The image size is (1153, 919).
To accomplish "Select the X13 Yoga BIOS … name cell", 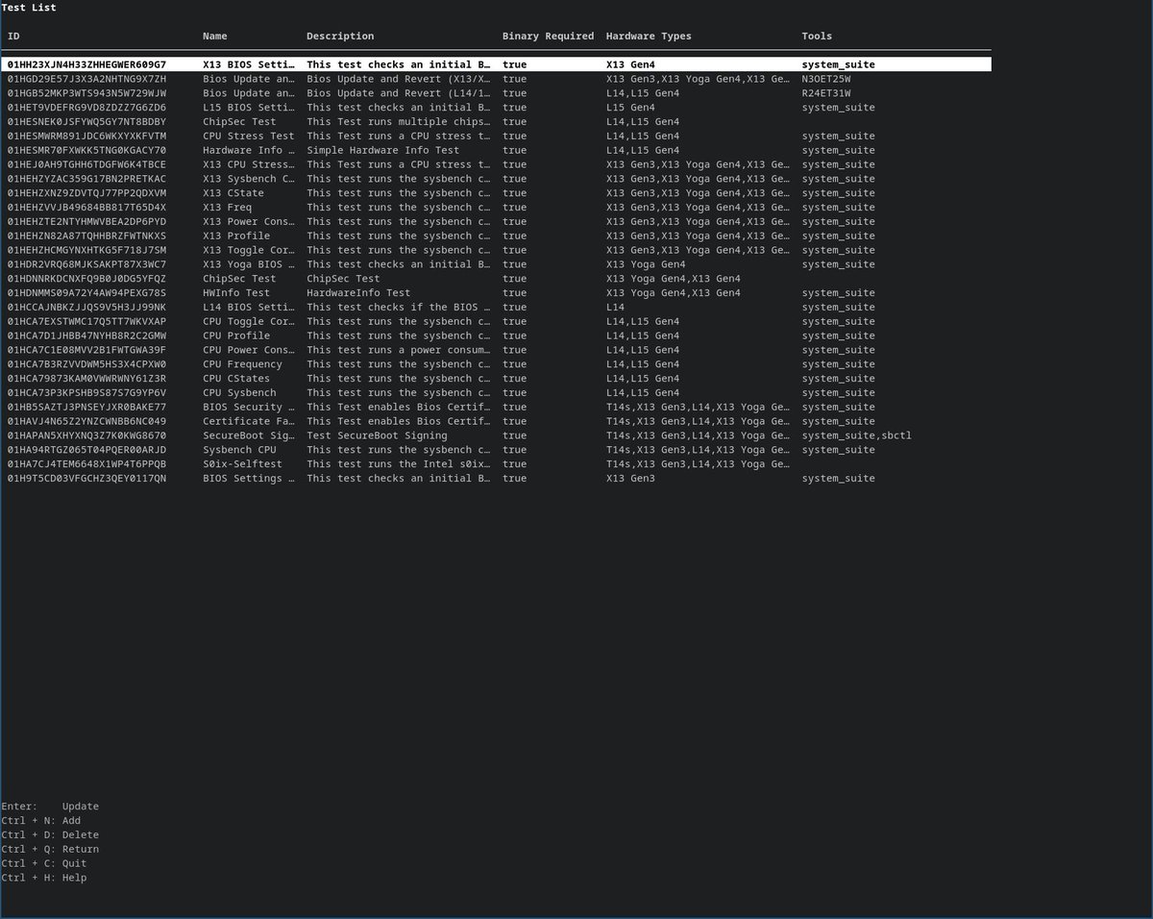I will (x=249, y=264).
